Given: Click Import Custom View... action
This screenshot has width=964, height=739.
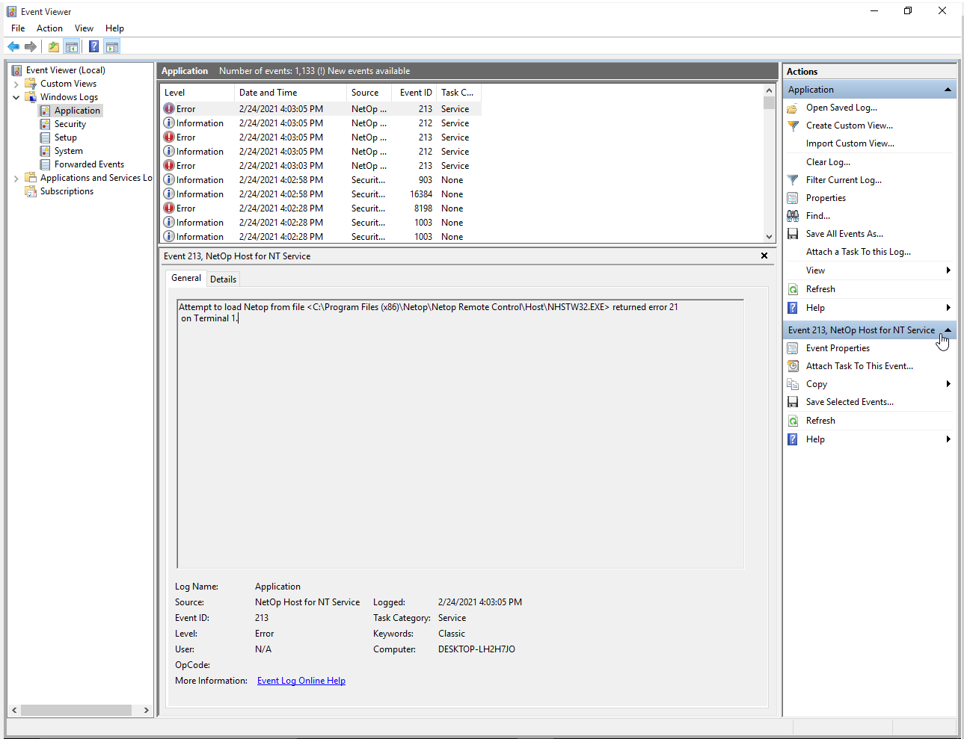Looking at the screenshot, I should click(x=850, y=143).
